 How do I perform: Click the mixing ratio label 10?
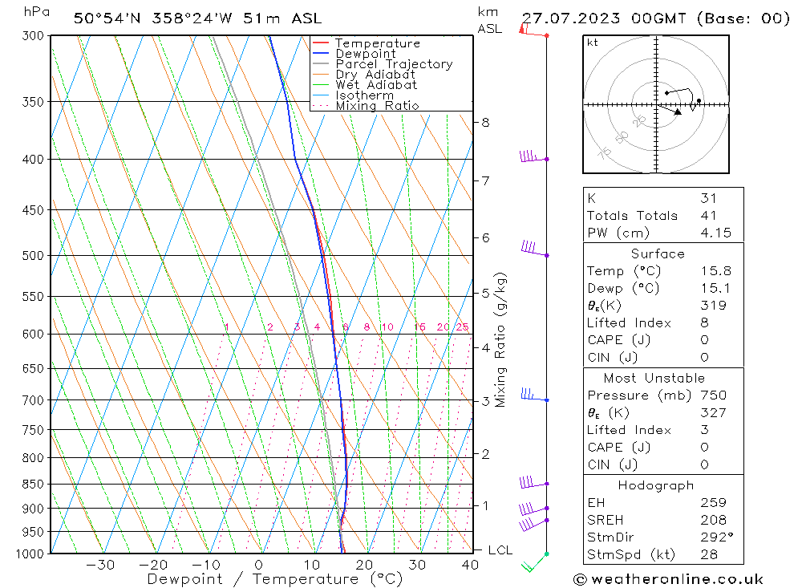coord(387,327)
